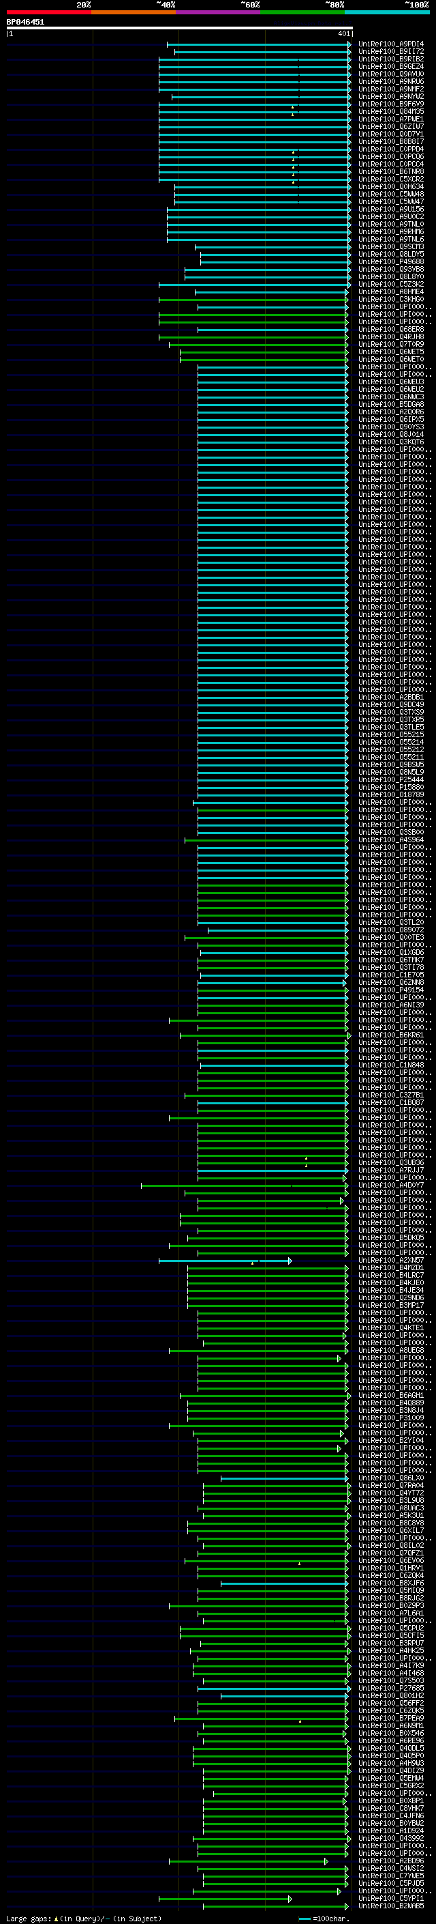
Task: Open hit UniRef100_Q9AVU0
Action: pos(391,74)
